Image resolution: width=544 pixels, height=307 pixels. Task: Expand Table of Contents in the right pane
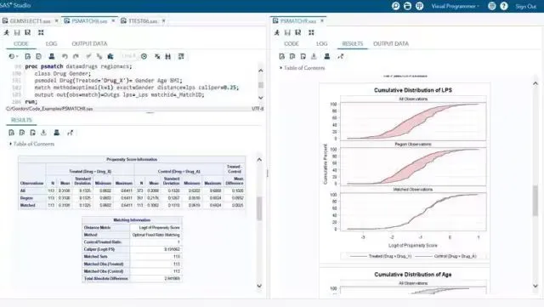coord(303,68)
